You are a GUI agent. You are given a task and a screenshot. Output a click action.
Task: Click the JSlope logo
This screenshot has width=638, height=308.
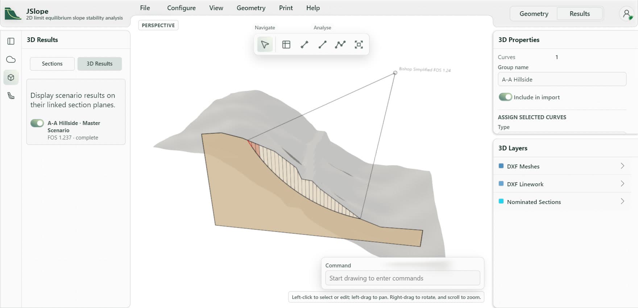click(13, 14)
